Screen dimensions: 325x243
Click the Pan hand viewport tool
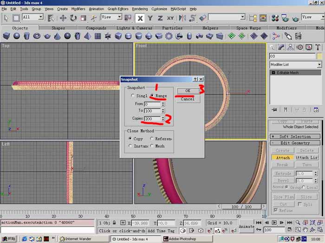click(x=305, y=230)
